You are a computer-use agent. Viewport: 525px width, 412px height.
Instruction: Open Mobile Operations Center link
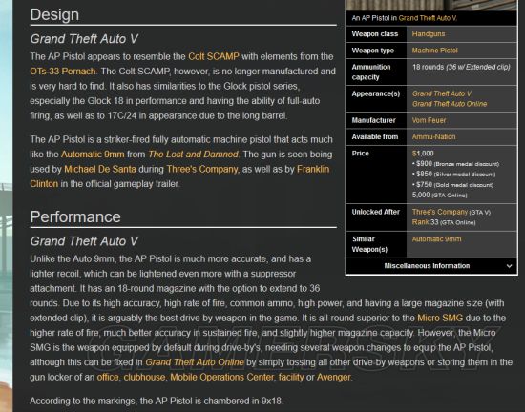click(x=222, y=377)
